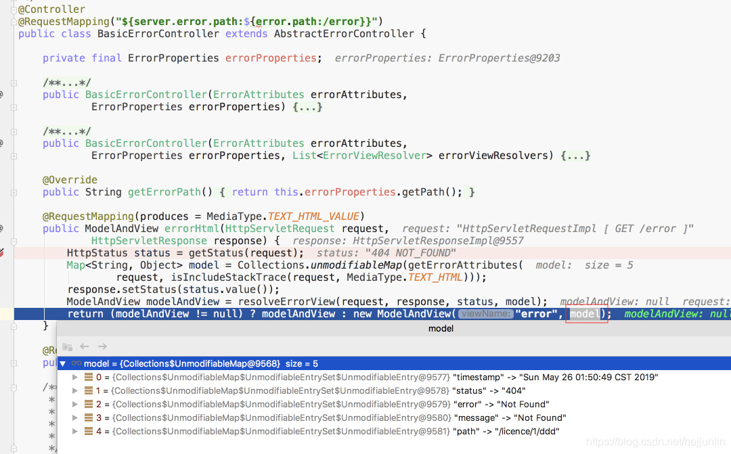Collapse errorHtml method with gutter fold marker
731x454 pixels.
14,242
